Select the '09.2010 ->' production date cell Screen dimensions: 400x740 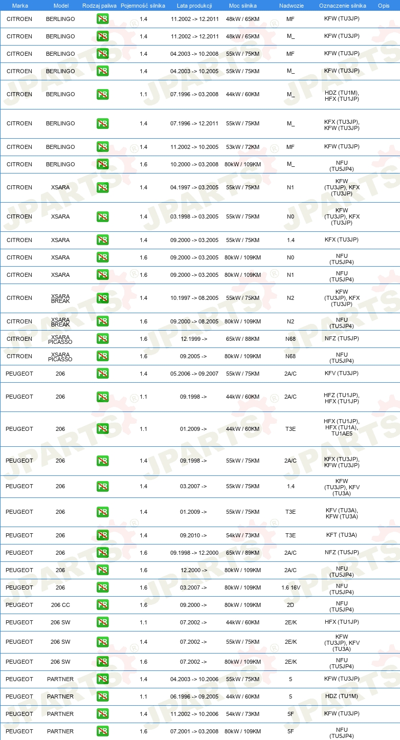[193, 535]
